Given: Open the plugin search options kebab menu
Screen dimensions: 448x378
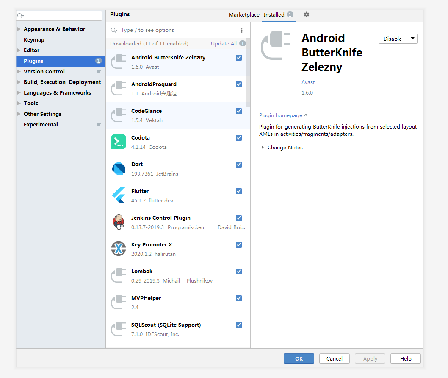Looking at the screenshot, I should [x=242, y=30].
